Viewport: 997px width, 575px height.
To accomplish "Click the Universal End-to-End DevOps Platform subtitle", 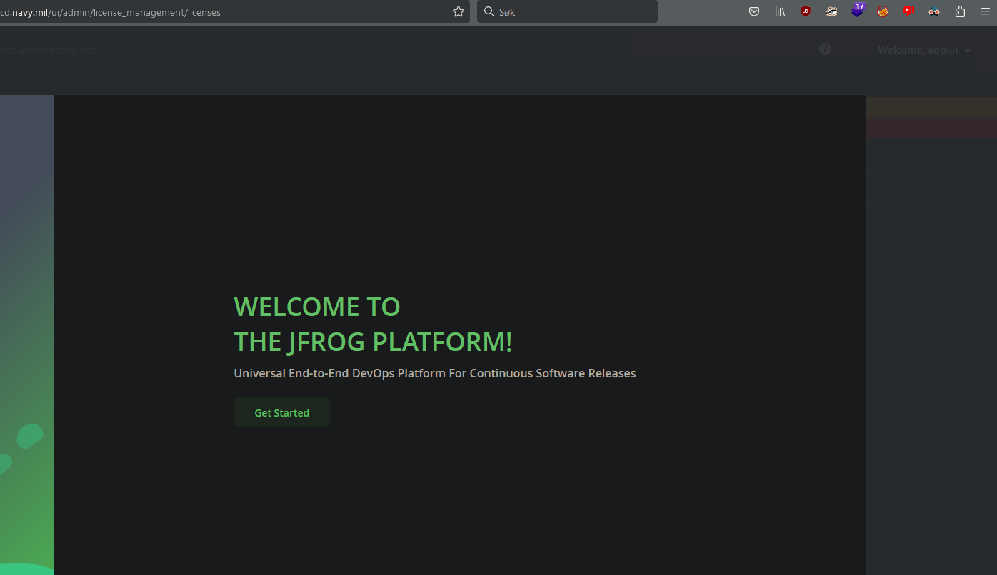I will coord(435,373).
